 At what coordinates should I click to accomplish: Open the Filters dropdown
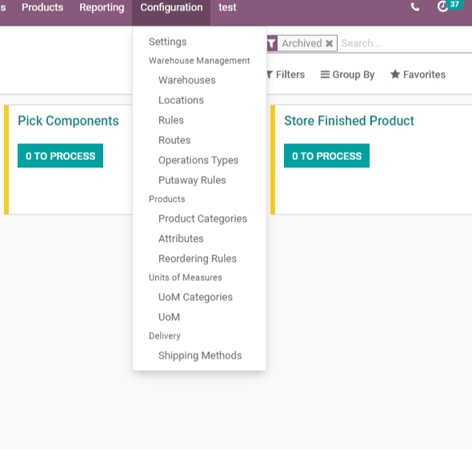286,74
